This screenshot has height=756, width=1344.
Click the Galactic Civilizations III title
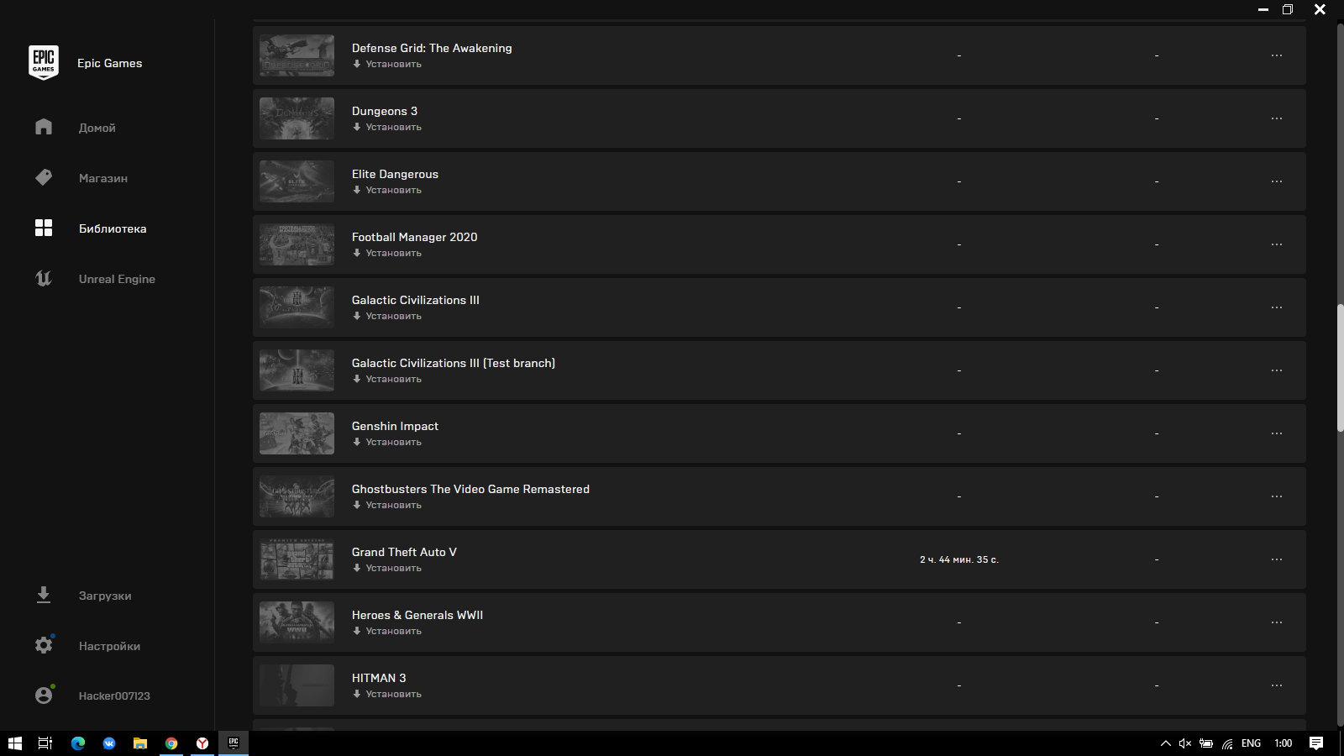tap(416, 300)
